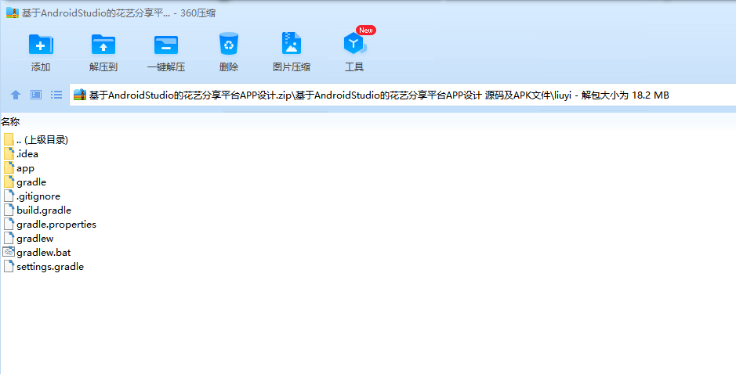The width and height of the screenshot is (736, 374).
Task: Click the gradlew file icon
Action: pos(9,238)
